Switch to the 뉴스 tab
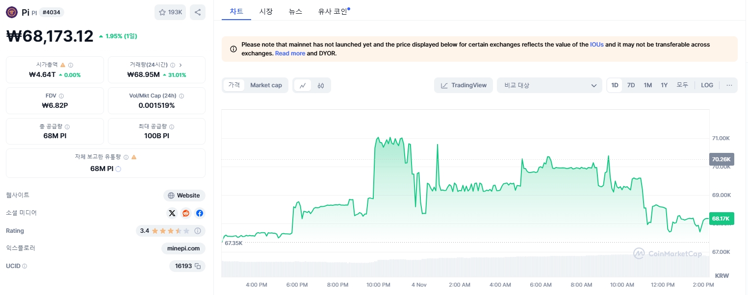This screenshot has width=748, height=295. click(295, 11)
